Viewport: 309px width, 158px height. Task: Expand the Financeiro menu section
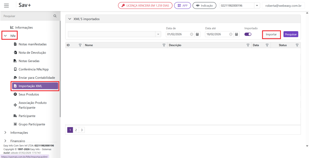click(5, 141)
